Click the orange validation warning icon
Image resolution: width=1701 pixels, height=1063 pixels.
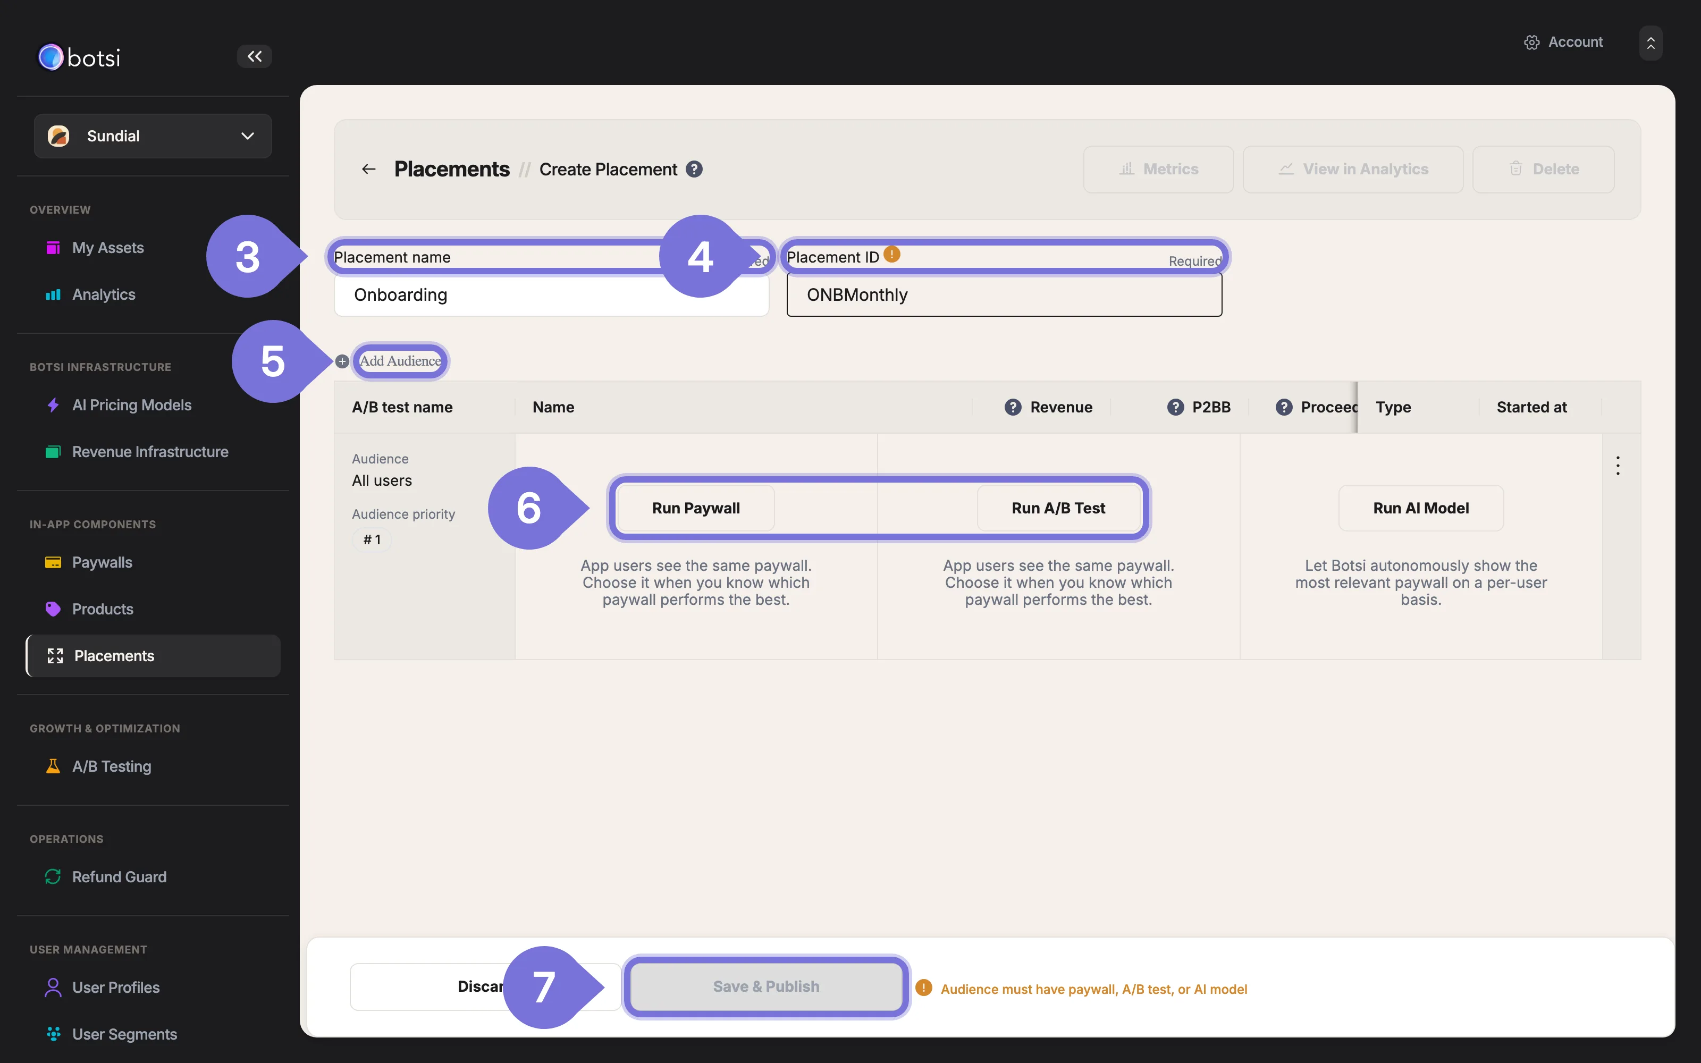[x=924, y=988]
